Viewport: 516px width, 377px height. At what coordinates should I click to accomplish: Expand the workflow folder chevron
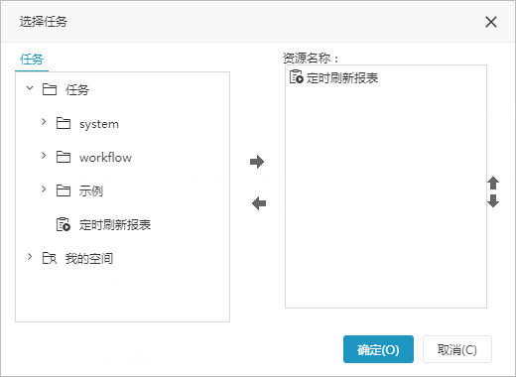(x=44, y=155)
